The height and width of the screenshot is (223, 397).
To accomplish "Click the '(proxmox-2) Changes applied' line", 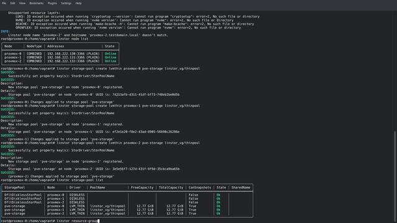I will click(x=61, y=176).
